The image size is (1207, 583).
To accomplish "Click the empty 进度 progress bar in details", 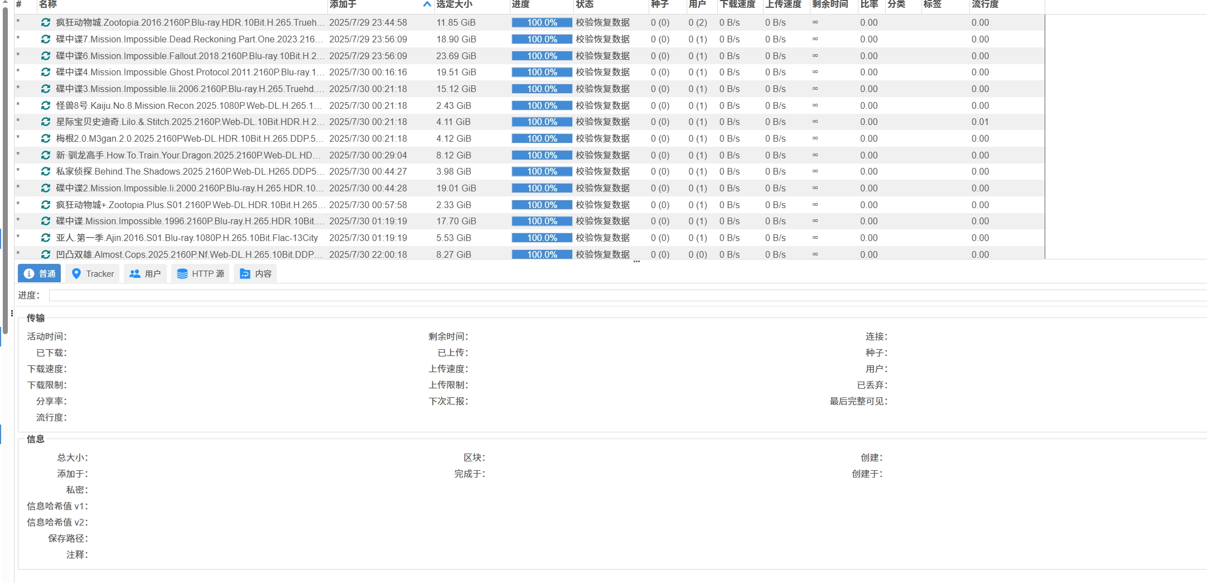I will [627, 295].
